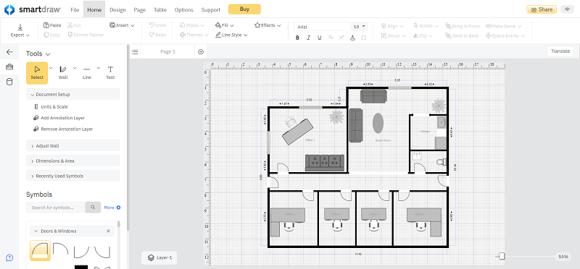This screenshot has height=269, width=580.
Task: Click the Arial font name field
Action: click(322, 27)
